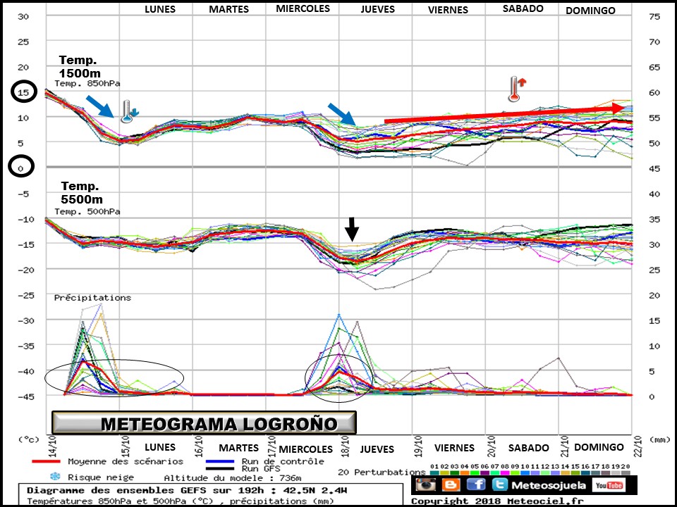Click the Temp. 5500m annotation

click(x=82, y=192)
